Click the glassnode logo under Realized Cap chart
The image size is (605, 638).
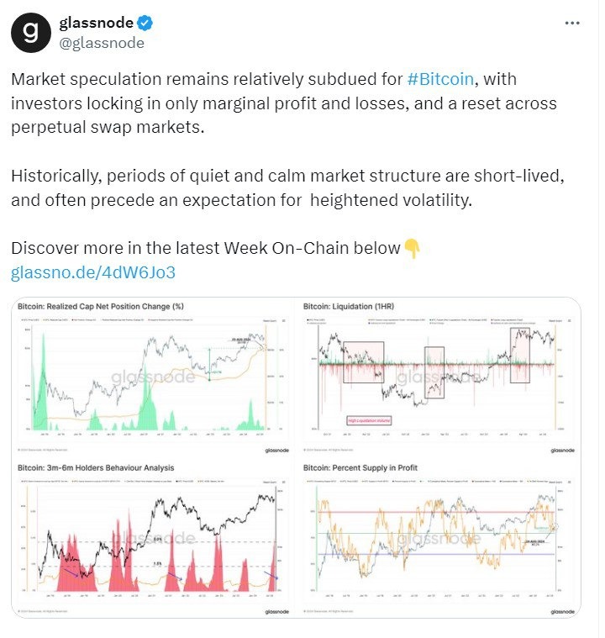pos(277,450)
